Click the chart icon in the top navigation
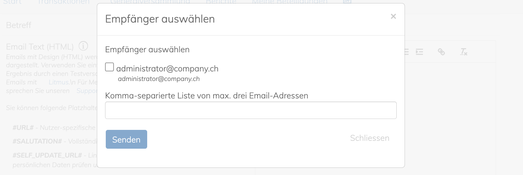Image resolution: width=523 pixels, height=175 pixels. [347, 2]
